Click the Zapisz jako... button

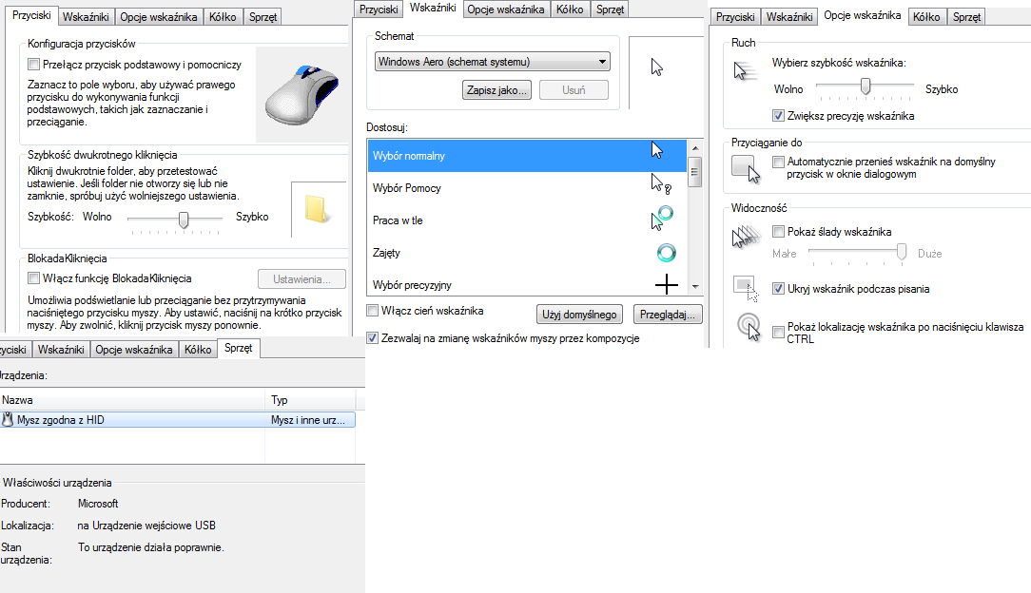pos(496,90)
